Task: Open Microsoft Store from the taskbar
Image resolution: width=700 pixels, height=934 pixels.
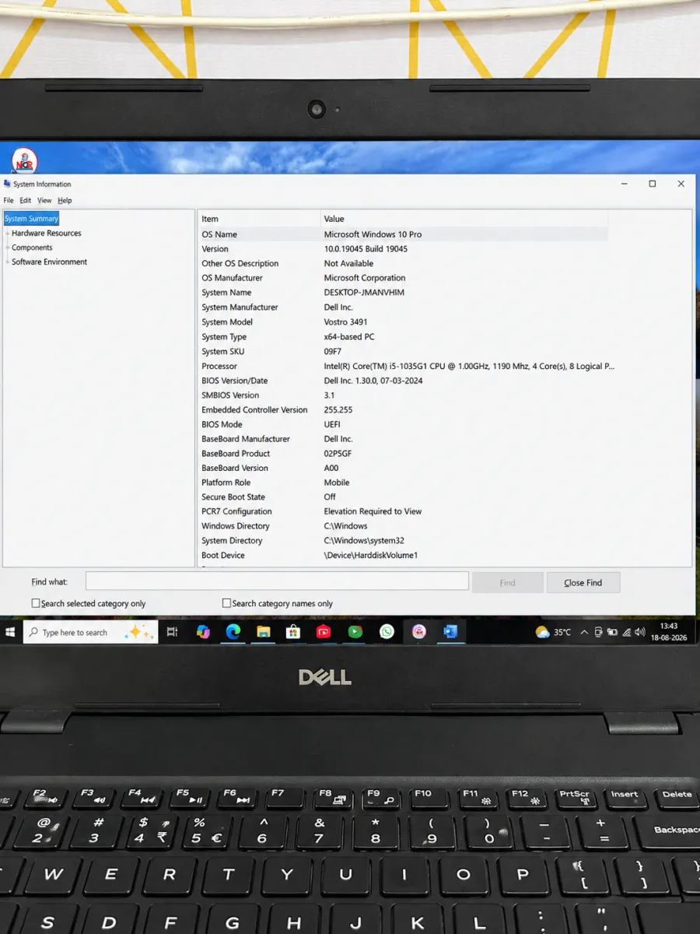Action: (x=293, y=632)
